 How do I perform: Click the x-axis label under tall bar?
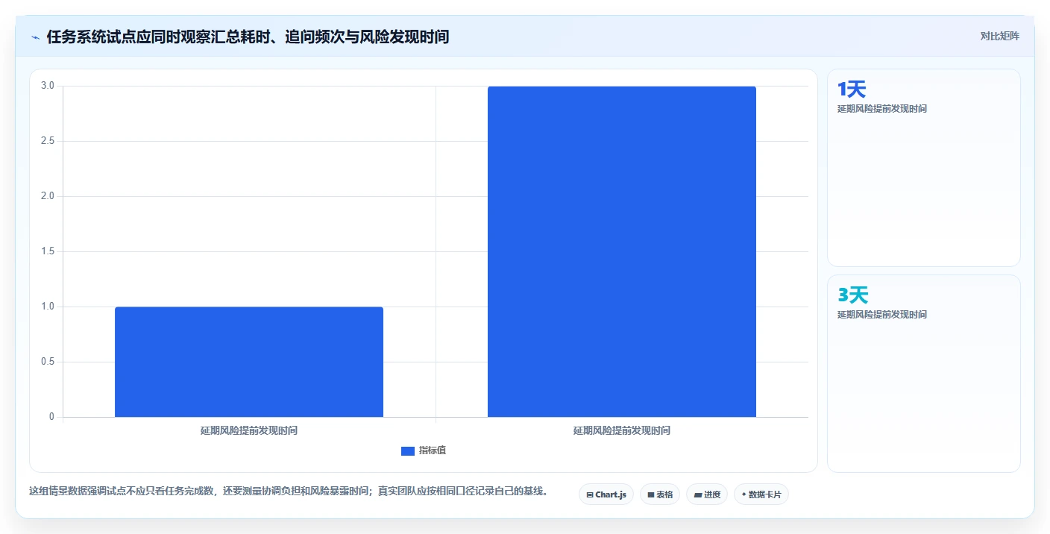click(x=622, y=430)
